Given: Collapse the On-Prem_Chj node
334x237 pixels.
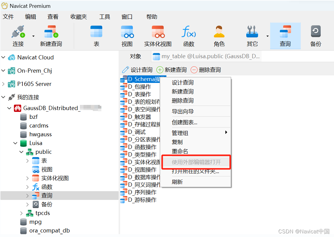Looking at the screenshot, I should [3, 71].
